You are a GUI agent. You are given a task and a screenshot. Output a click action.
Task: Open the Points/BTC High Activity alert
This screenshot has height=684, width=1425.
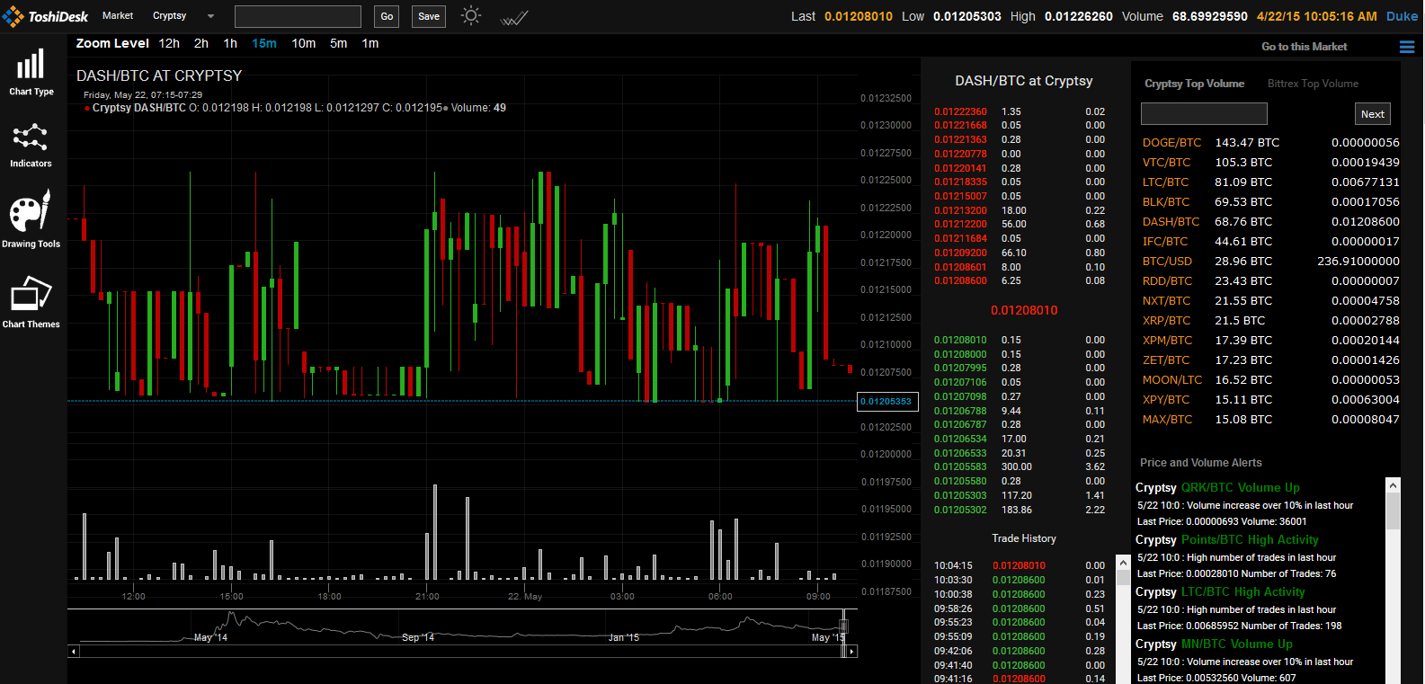1250,540
